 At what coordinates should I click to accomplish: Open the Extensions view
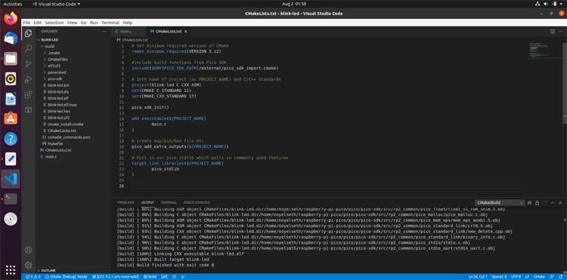[x=28, y=95]
